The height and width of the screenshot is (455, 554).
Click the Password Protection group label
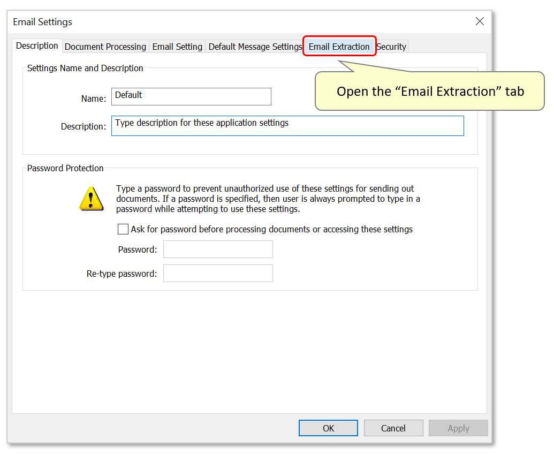65,168
